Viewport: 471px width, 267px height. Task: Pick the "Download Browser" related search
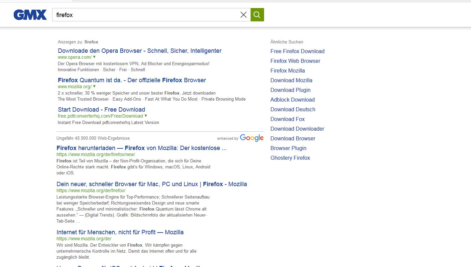(293, 138)
